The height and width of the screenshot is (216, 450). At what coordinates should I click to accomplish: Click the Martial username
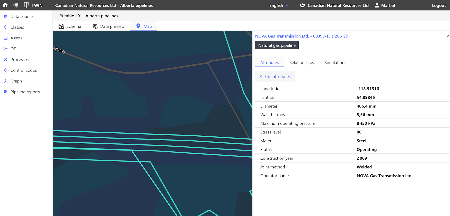point(388,5)
